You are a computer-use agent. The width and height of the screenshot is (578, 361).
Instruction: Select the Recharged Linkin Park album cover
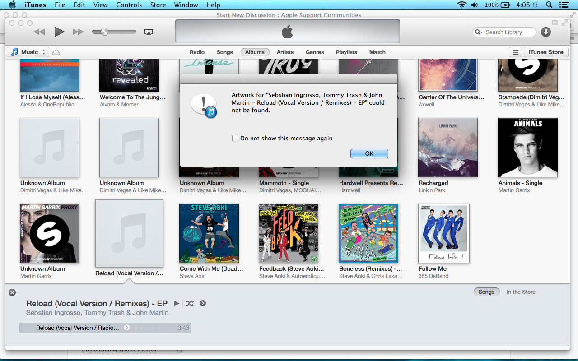tap(448, 148)
